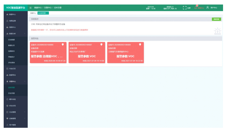Click the red alarm bell icon in header
The width and height of the screenshot is (227, 132).
[196, 8]
